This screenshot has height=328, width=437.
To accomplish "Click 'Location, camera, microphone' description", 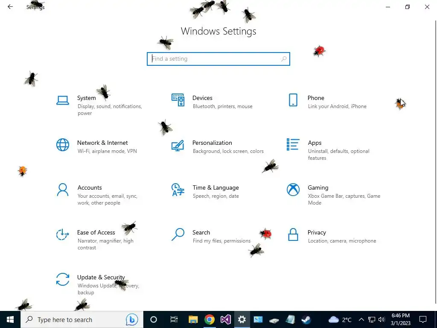I will click(342, 241).
